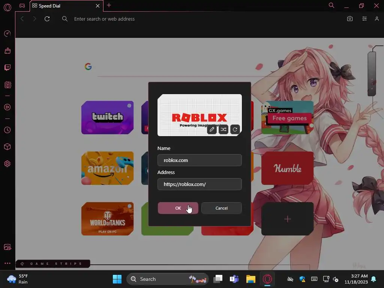Image resolution: width=384 pixels, height=288 pixels.
Task: Open the Player icon in sidebar
Action: [7, 107]
